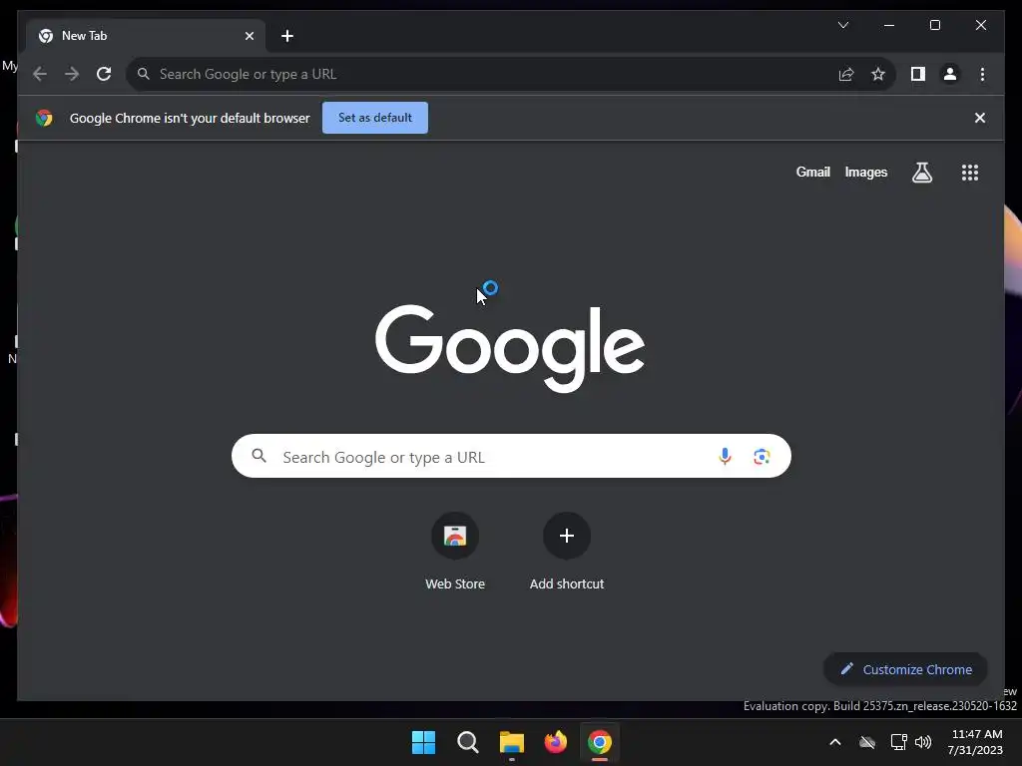The width and height of the screenshot is (1022, 766).
Task: Open the network tray icon
Action: point(898,742)
